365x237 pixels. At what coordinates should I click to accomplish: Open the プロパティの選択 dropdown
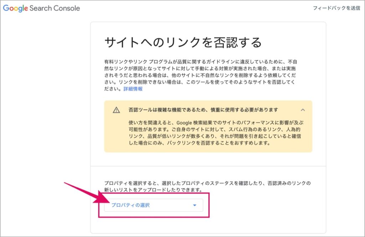154,205
